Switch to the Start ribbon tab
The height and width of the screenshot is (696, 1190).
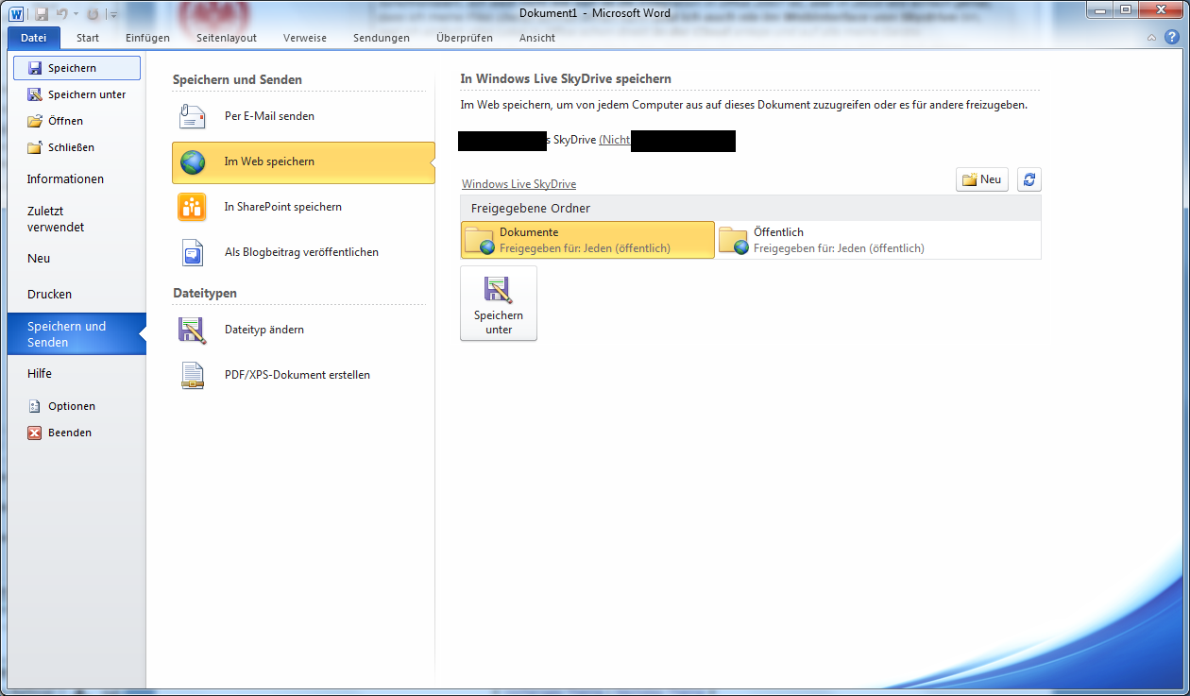click(x=88, y=38)
